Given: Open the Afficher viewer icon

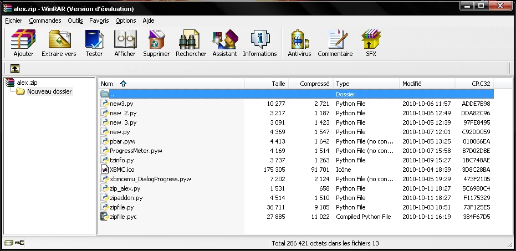Looking at the screenshot, I should click(125, 43).
